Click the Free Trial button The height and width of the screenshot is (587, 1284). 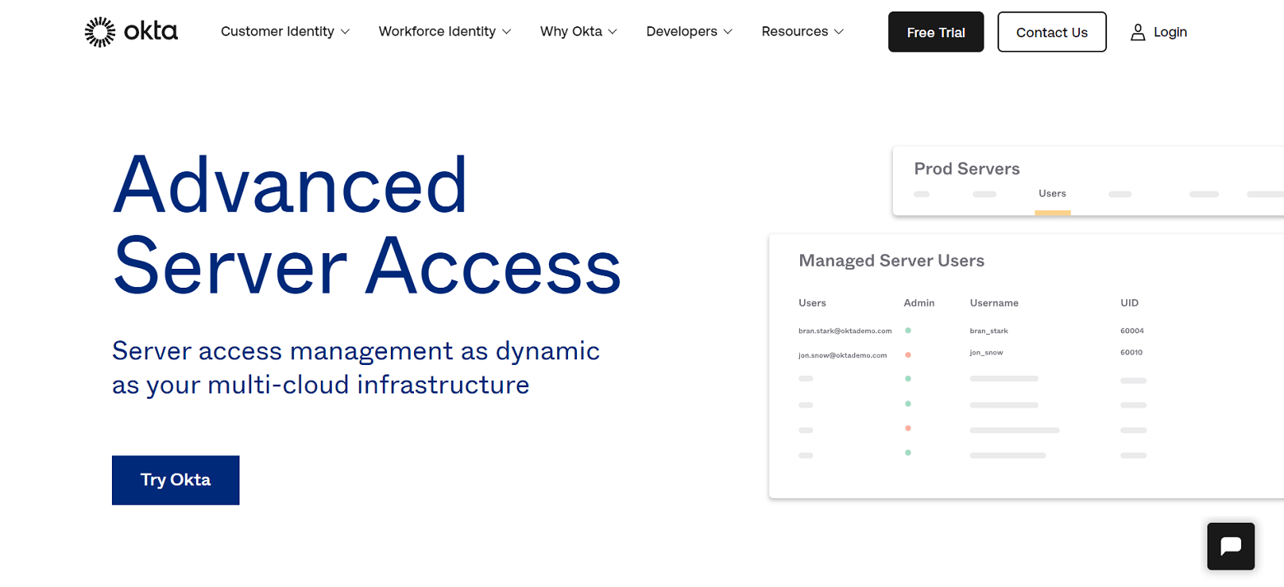936,32
